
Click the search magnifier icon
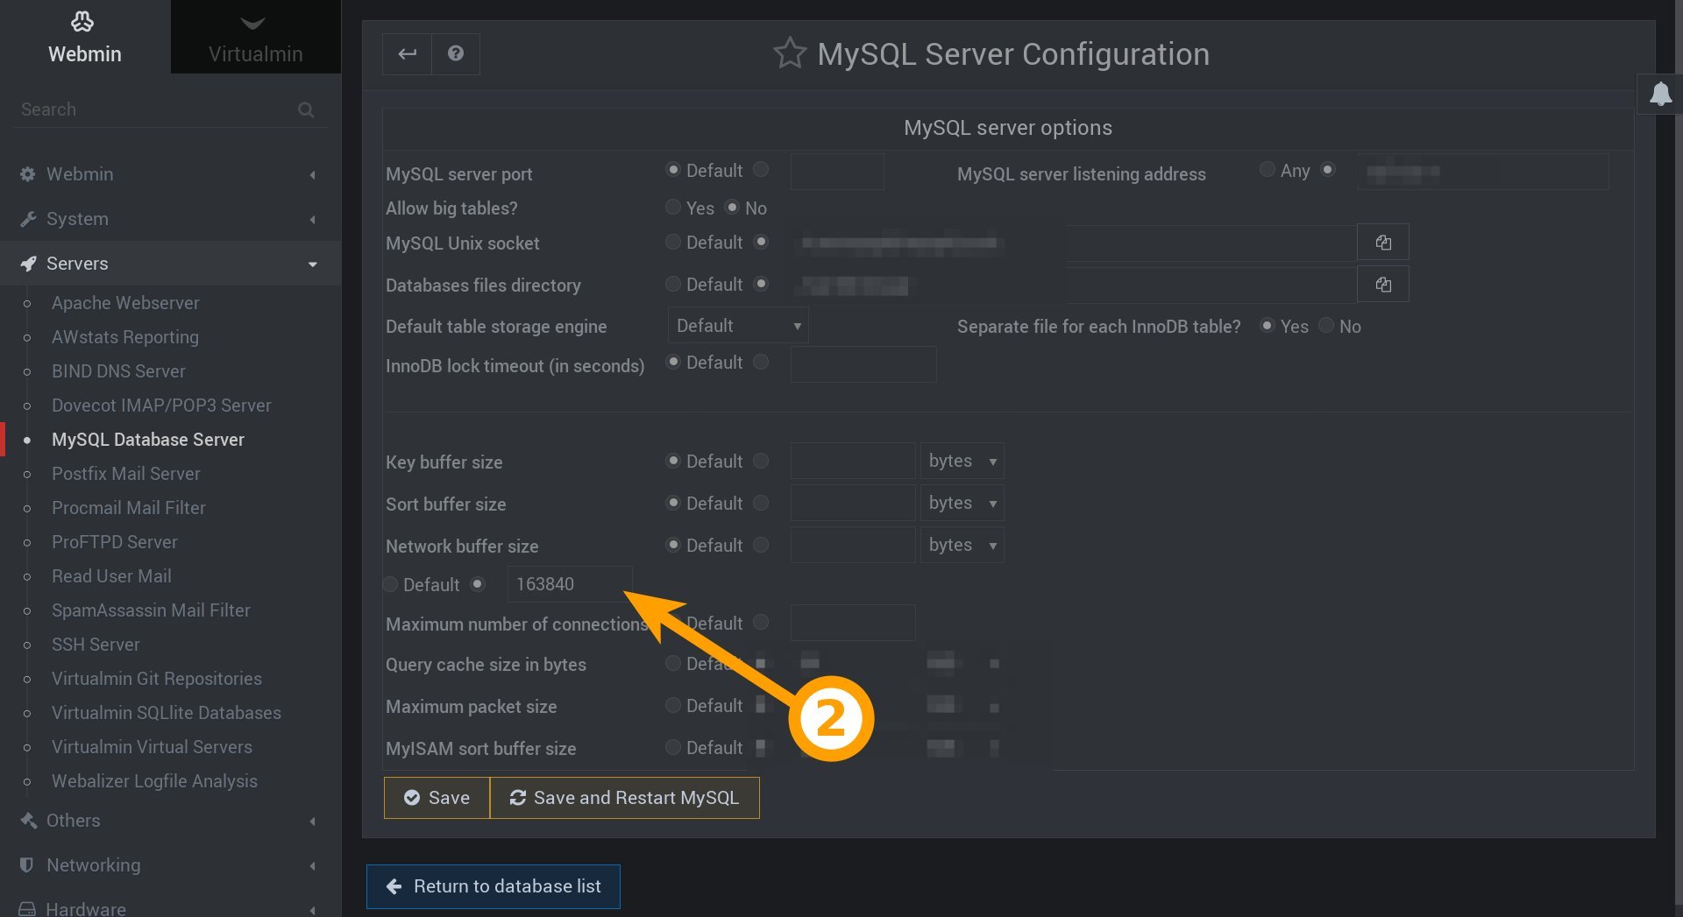point(306,109)
